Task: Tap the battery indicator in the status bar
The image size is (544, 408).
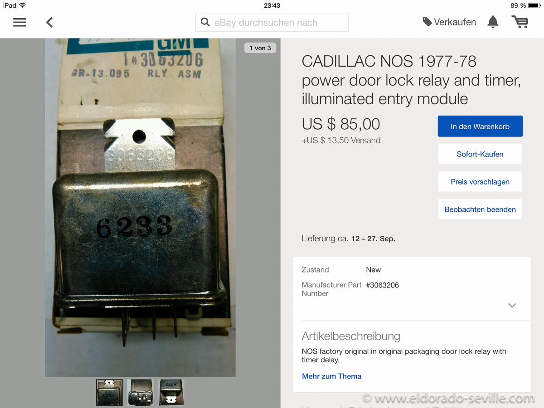Action: [x=534, y=5]
